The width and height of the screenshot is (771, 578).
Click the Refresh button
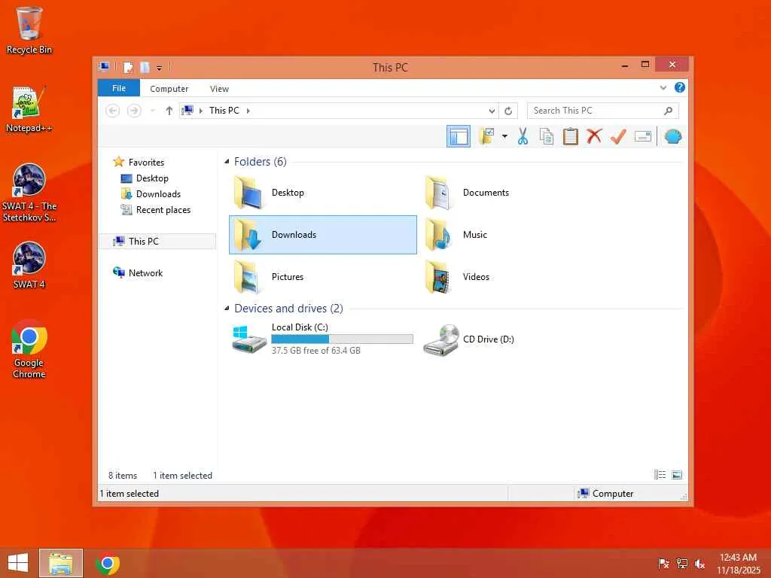point(508,111)
